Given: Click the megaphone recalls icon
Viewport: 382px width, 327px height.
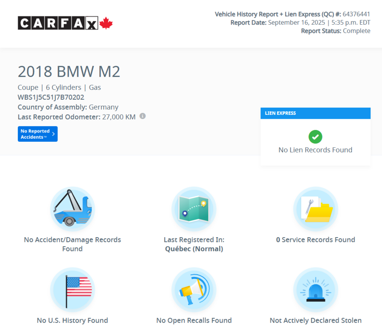Looking at the screenshot, I should point(194,289).
